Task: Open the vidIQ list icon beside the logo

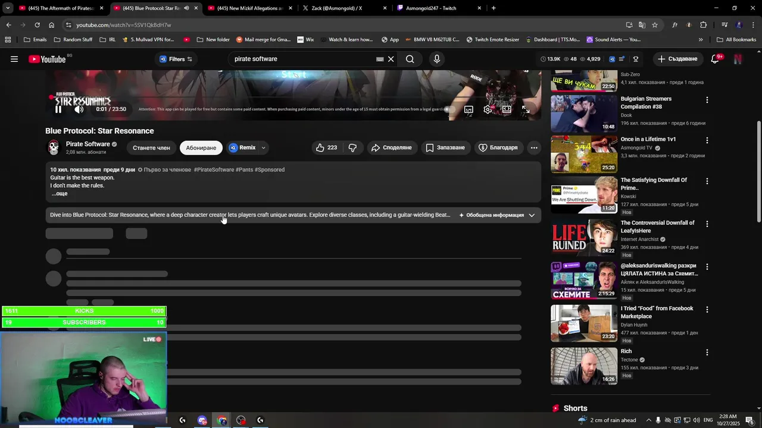Action: 622,59
